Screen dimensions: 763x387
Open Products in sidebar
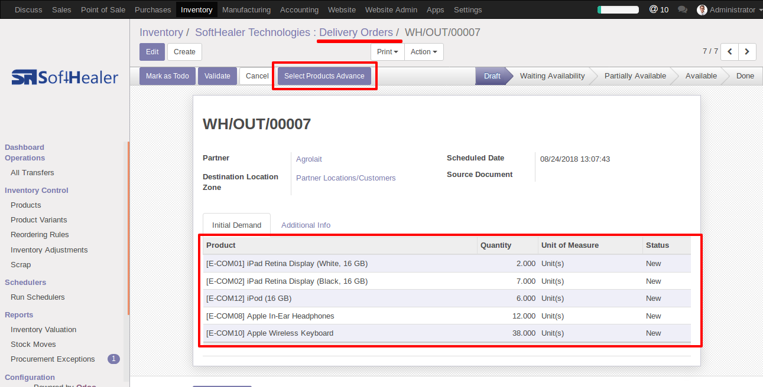click(26, 205)
